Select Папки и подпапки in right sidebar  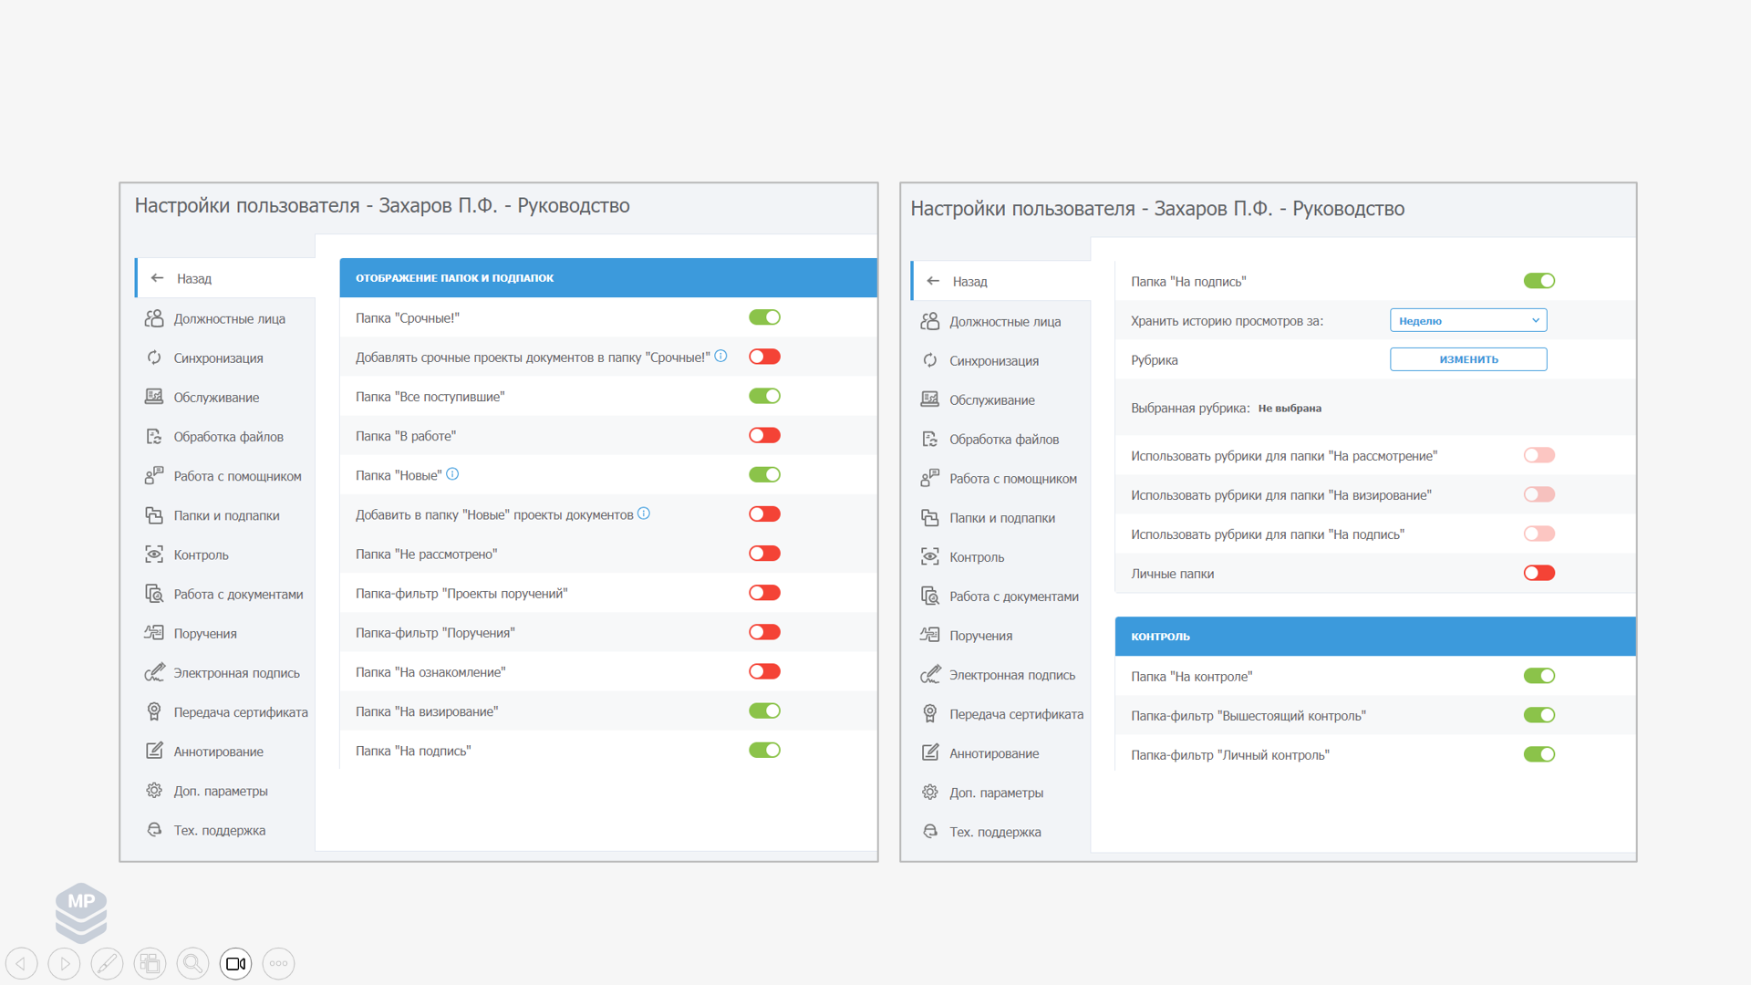1001,517
